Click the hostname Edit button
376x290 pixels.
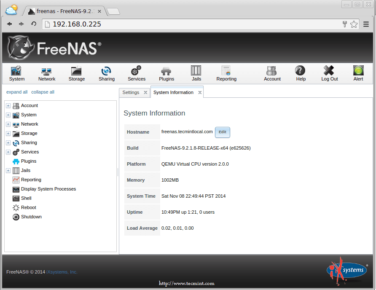coord(222,132)
